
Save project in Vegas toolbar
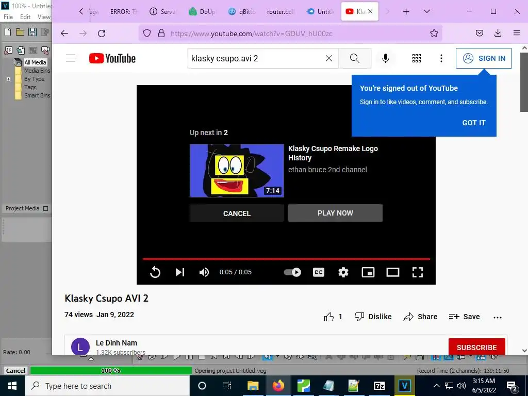[x=32, y=32]
